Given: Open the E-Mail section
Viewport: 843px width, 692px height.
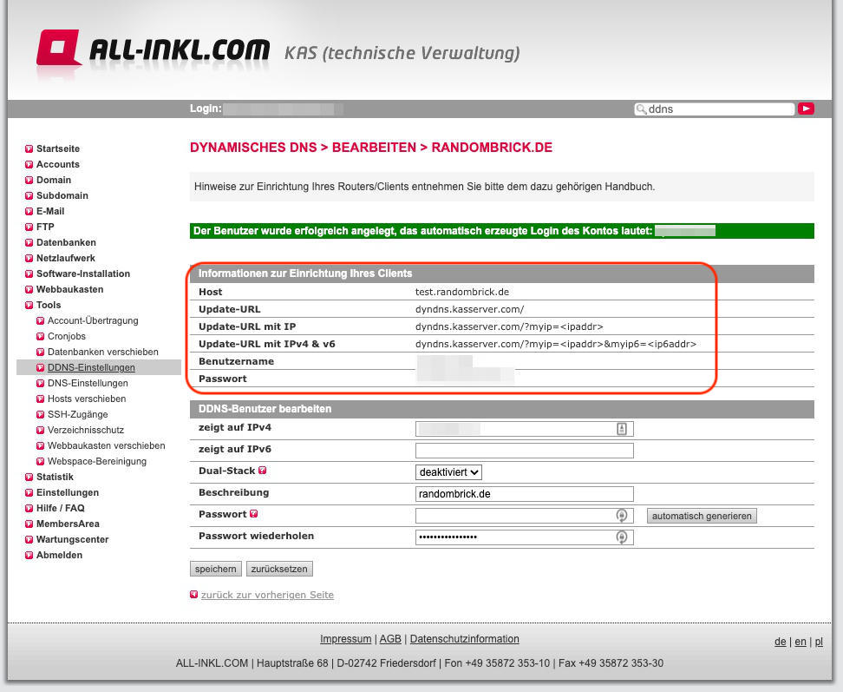Looking at the screenshot, I should point(50,211).
